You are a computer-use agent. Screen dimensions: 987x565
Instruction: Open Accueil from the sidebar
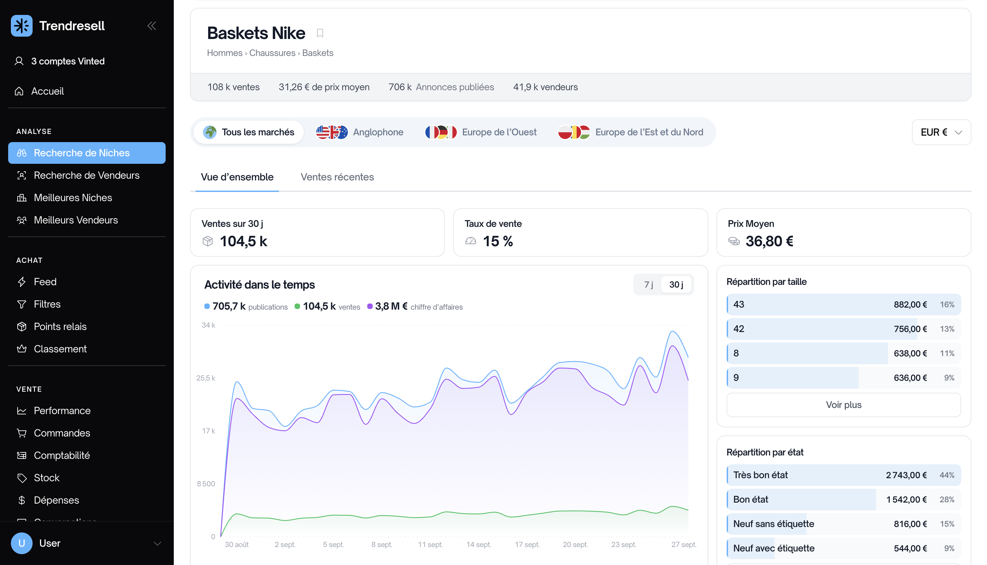(87, 91)
